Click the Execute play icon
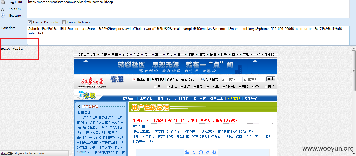Image resolution: width=356 pixels, height=156 pixels. coord(3,15)
